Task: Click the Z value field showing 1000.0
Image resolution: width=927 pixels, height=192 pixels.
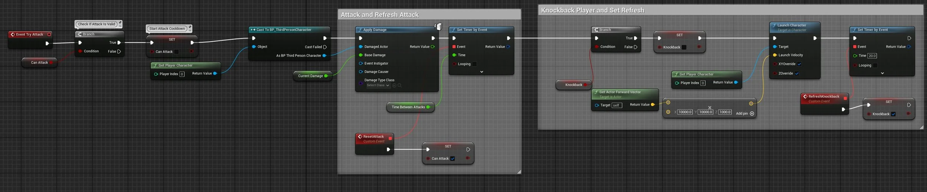Action: (725, 112)
